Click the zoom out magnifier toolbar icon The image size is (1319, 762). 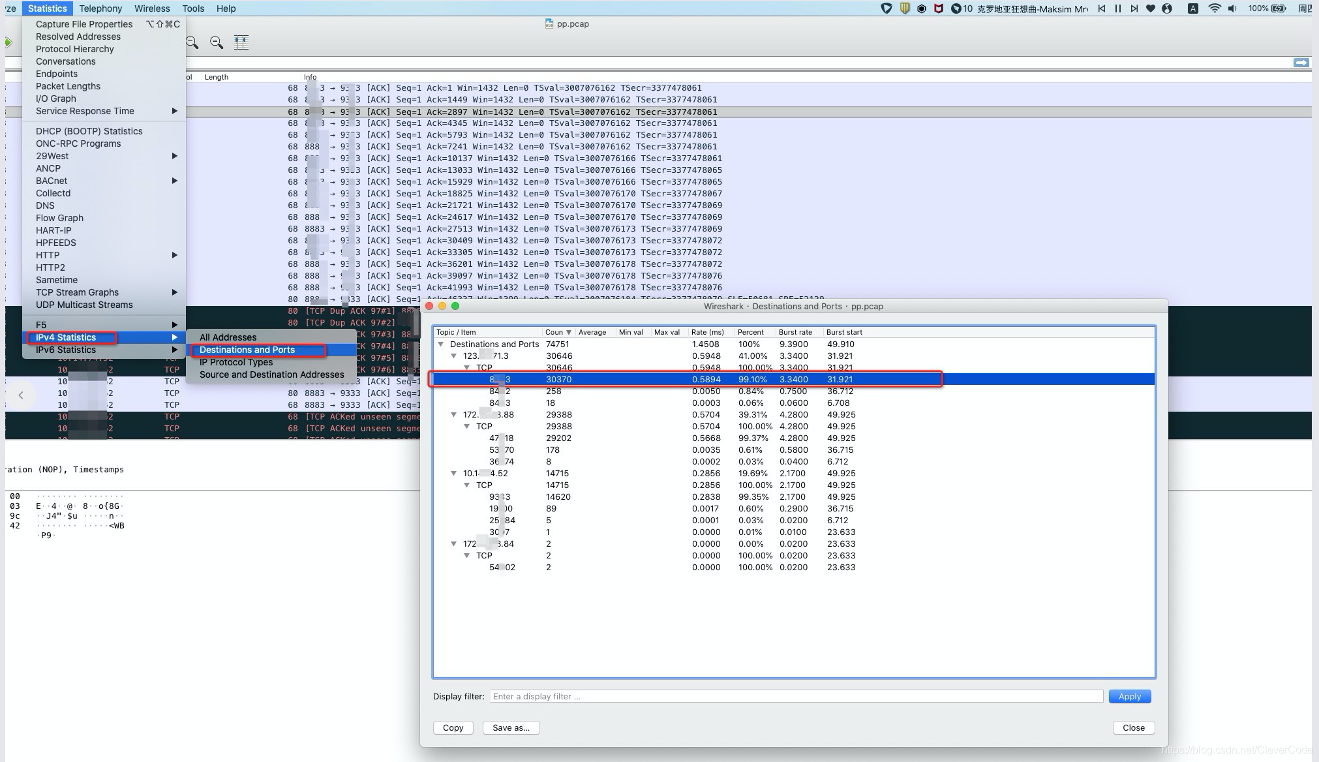pyautogui.click(x=192, y=42)
